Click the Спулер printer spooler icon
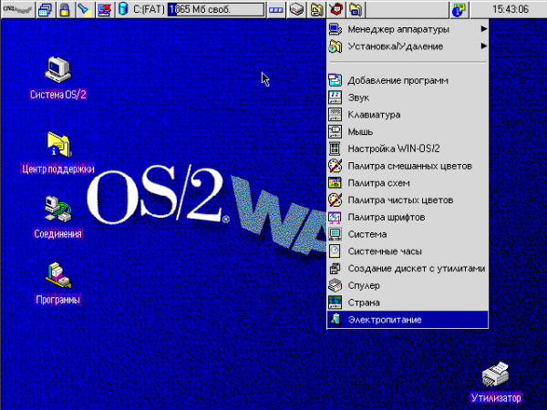Viewport: 547px width, 410px height. coord(335,285)
